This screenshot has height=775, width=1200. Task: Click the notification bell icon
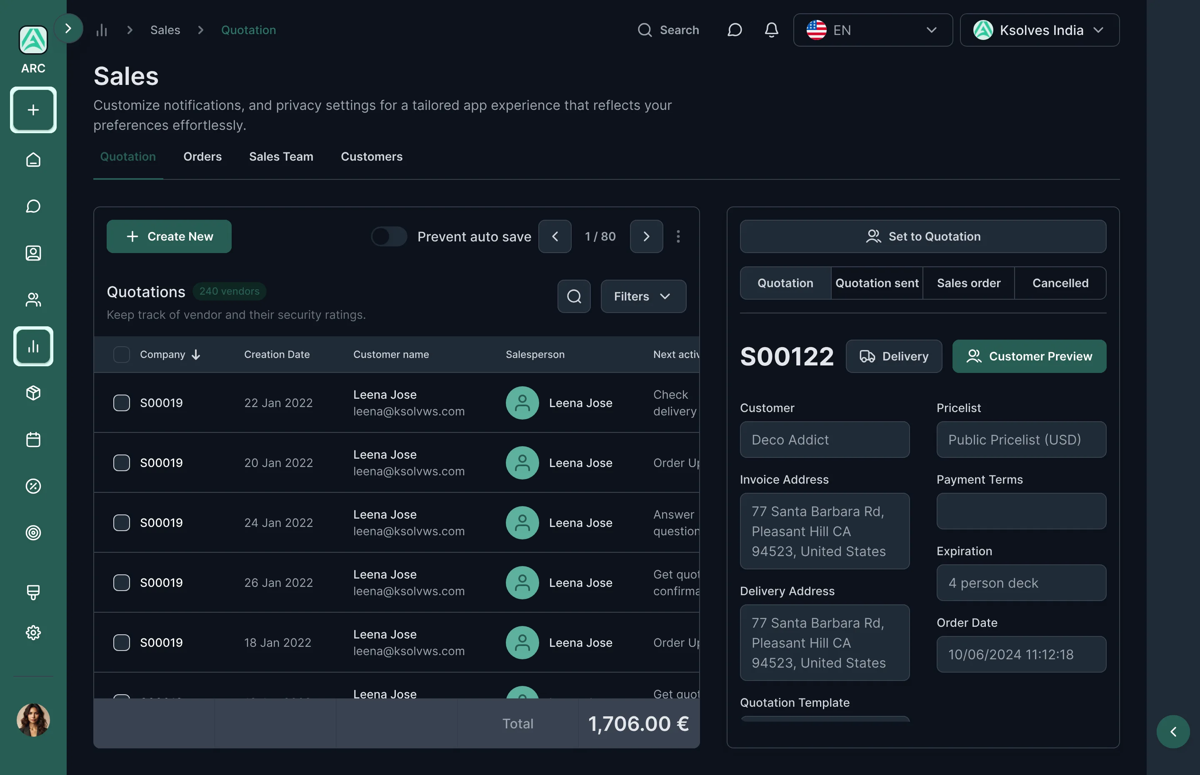(x=771, y=30)
